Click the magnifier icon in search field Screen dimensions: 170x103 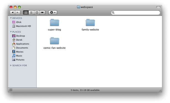113,13
